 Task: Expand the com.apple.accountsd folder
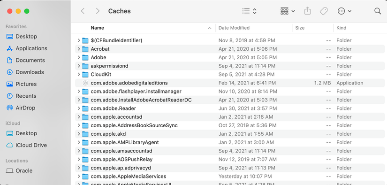[78, 117]
